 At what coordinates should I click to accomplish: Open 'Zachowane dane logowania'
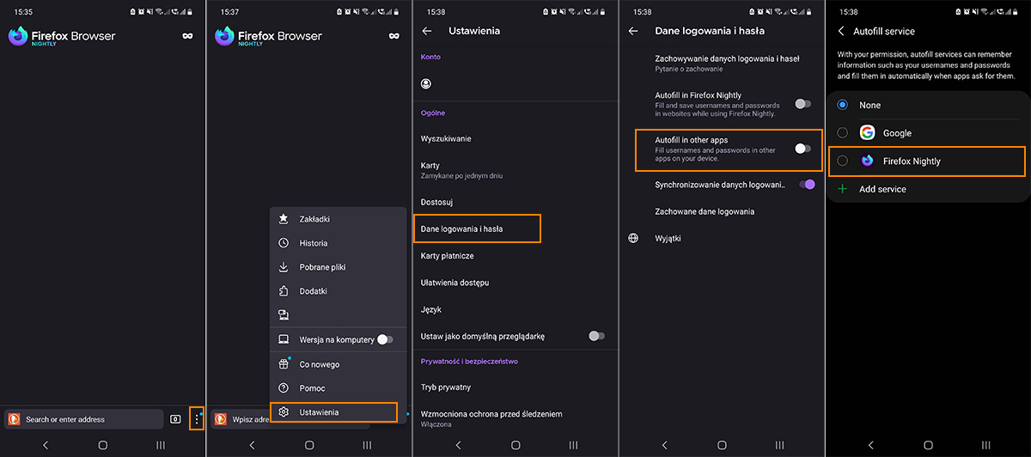[x=722, y=211]
